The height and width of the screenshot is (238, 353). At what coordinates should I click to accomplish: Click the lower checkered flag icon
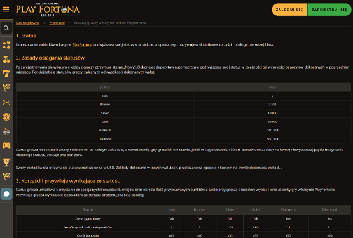click(6, 176)
